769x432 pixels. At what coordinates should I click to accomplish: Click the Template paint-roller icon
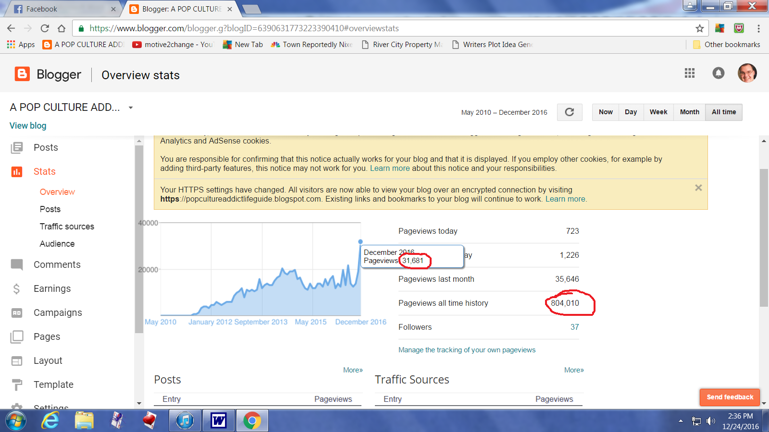[17, 384]
